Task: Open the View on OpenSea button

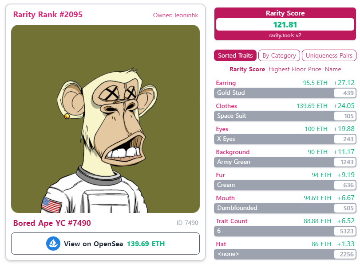Action: click(105, 244)
